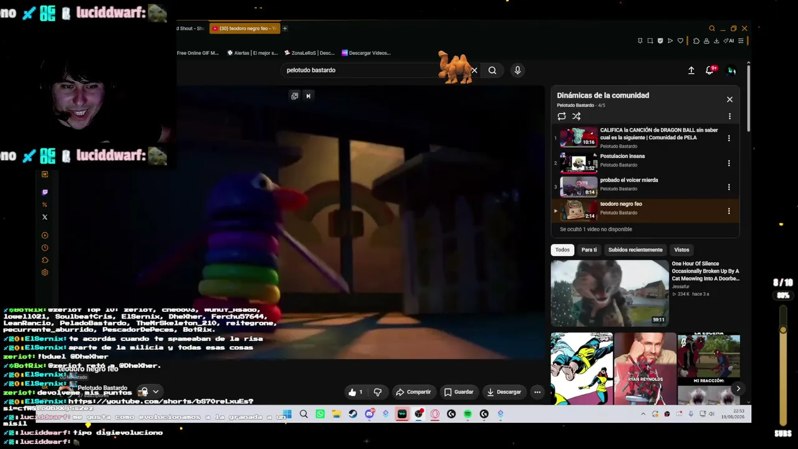Play 'Postulacion insana' thumbnail in playlist
The height and width of the screenshot is (449, 798).
(579, 163)
